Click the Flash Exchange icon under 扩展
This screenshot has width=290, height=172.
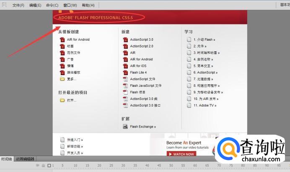(x=125, y=127)
